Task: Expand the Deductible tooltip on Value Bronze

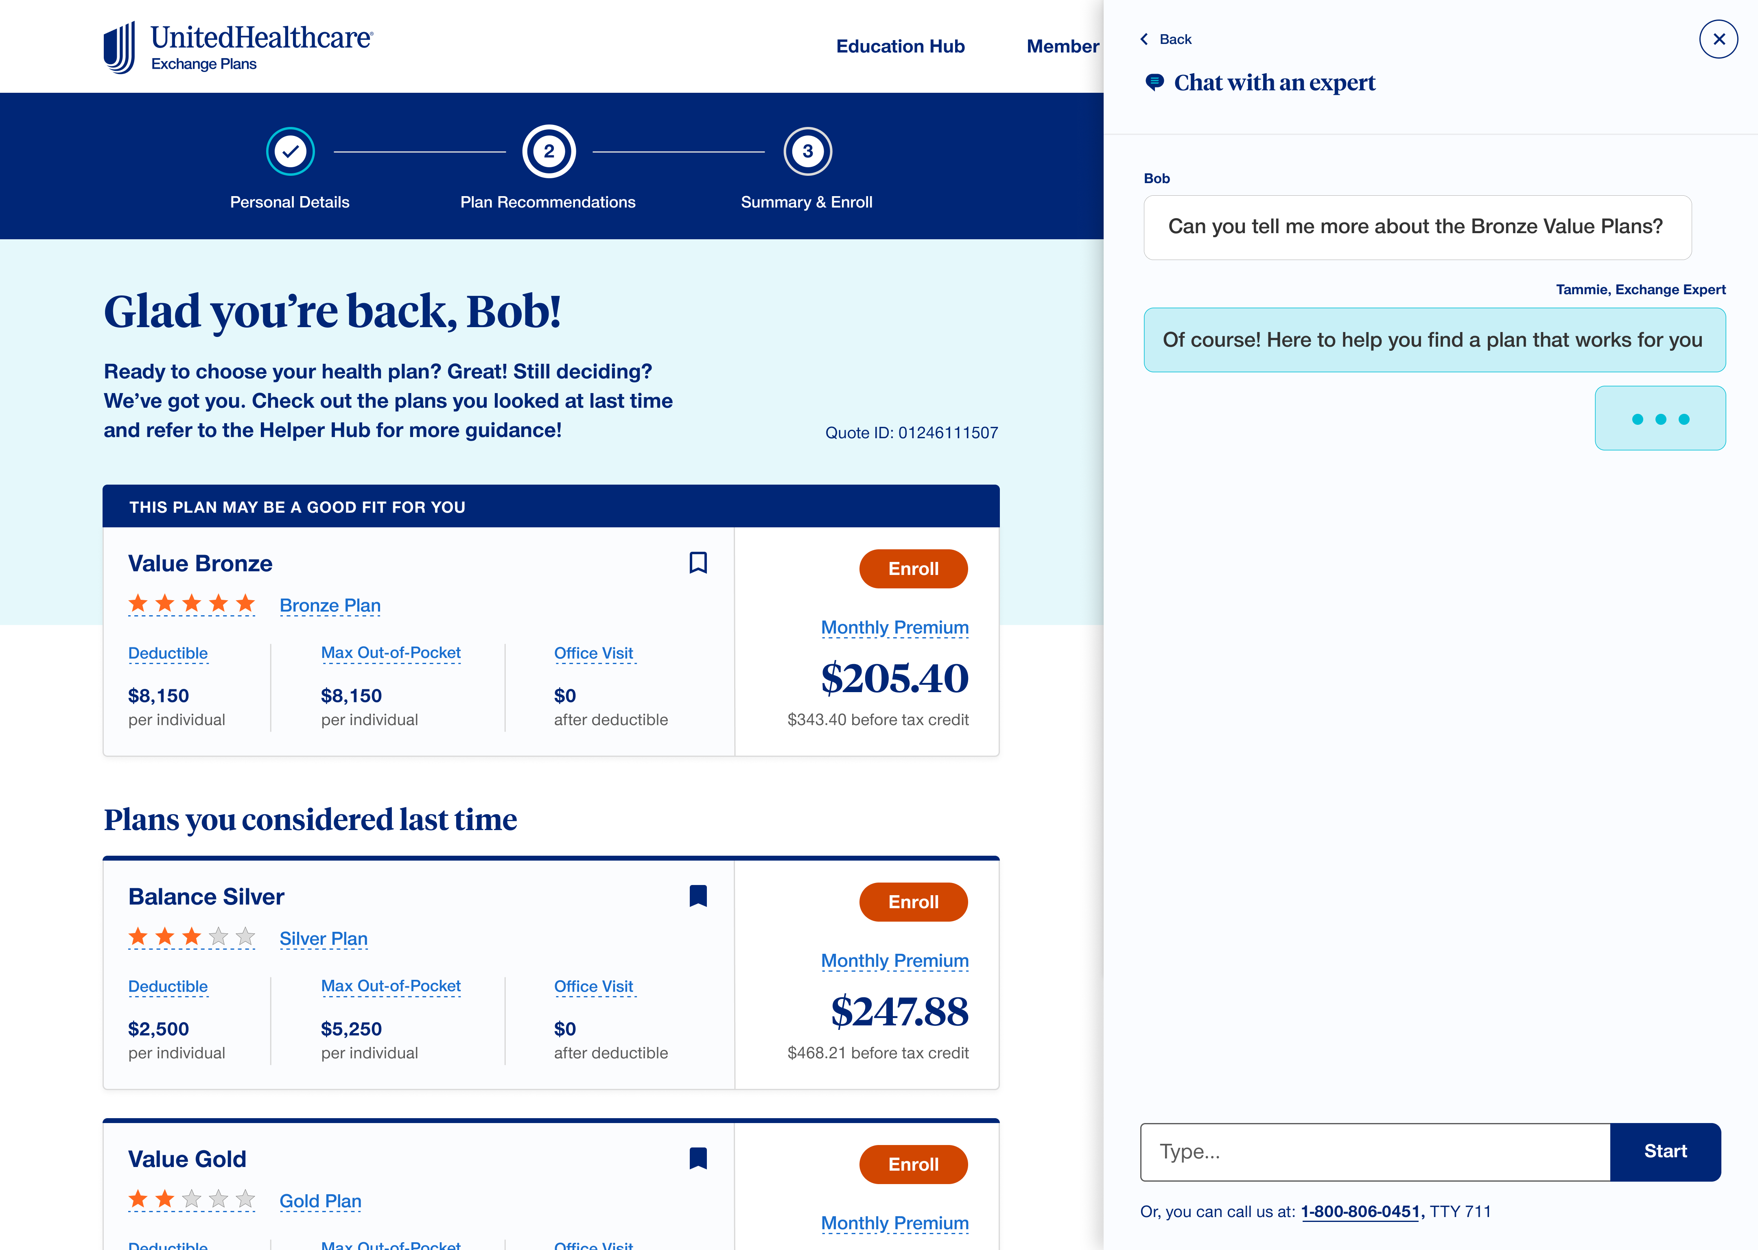Action: pyautogui.click(x=168, y=653)
